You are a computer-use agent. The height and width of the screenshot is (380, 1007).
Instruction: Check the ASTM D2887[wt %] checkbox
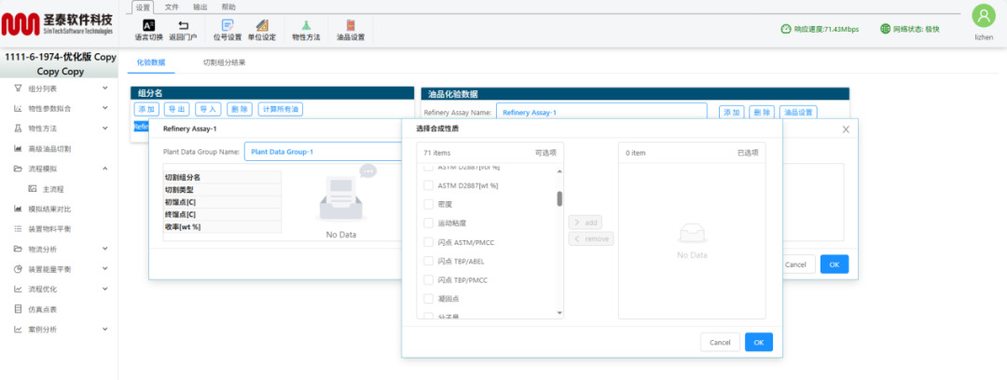428,185
